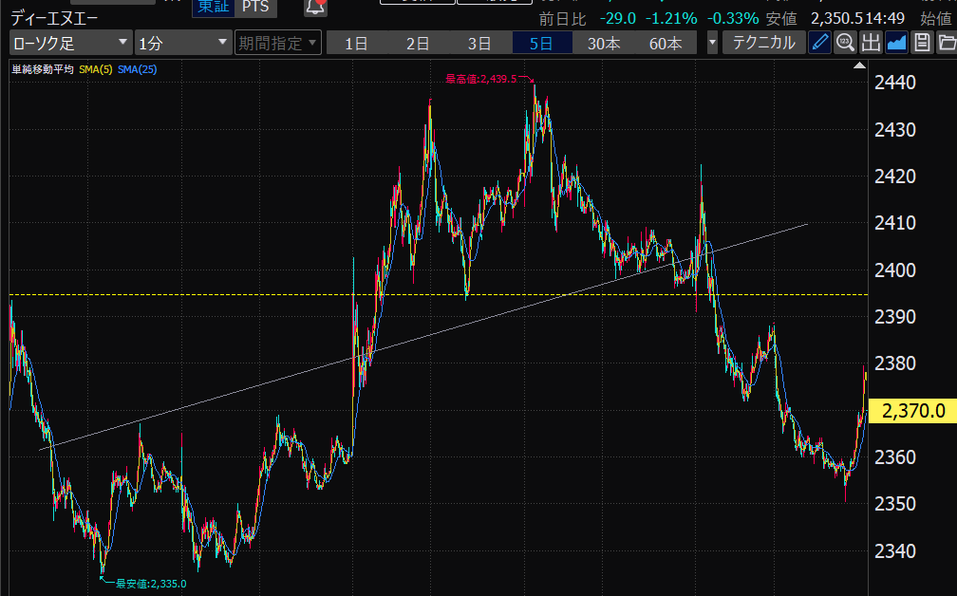Image resolution: width=957 pixels, height=596 pixels.
Task: Click the 最安値:2,335.0 low marker label
Action: click(x=151, y=584)
